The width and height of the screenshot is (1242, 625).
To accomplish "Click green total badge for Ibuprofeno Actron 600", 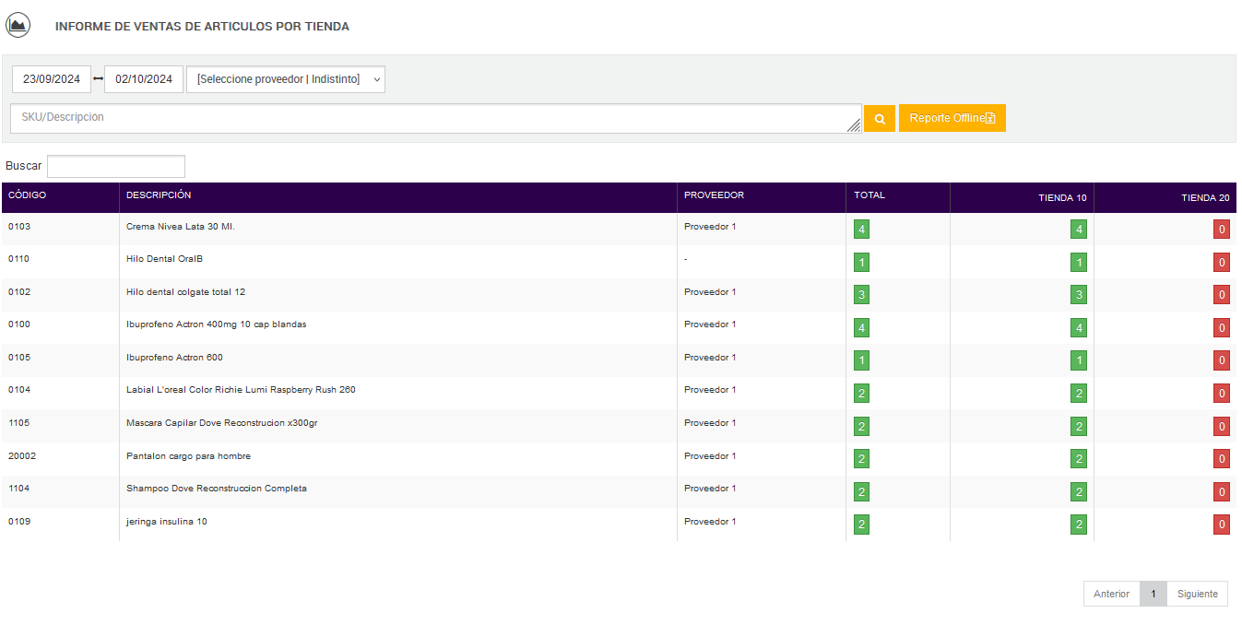I will click(861, 360).
